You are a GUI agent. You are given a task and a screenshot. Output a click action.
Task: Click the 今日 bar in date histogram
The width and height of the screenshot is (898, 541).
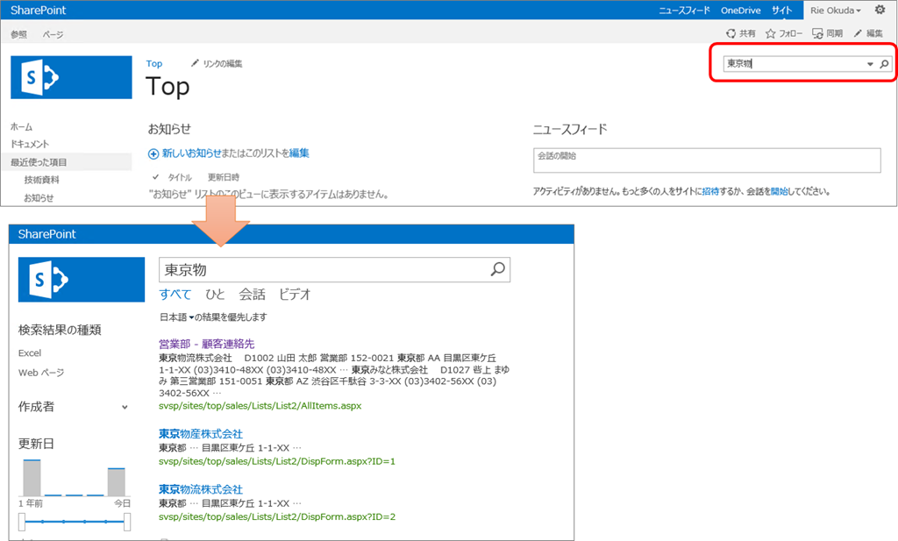coord(117,482)
